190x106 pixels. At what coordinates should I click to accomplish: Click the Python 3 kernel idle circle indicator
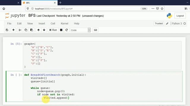(x=185, y=24)
